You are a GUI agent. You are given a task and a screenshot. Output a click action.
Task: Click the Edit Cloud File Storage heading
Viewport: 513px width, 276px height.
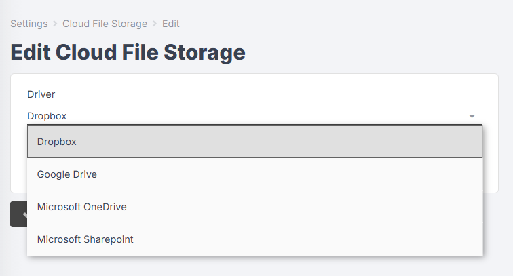[x=128, y=52]
